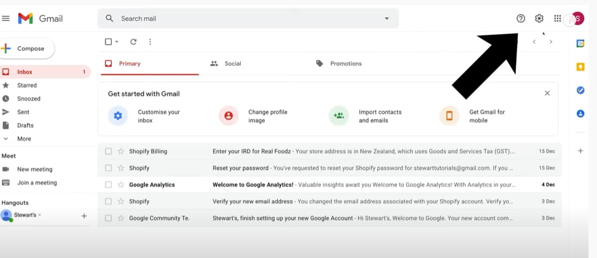Viewport: 597px width, 258px height.
Task: Expand the More label list
Action: pyautogui.click(x=23, y=139)
